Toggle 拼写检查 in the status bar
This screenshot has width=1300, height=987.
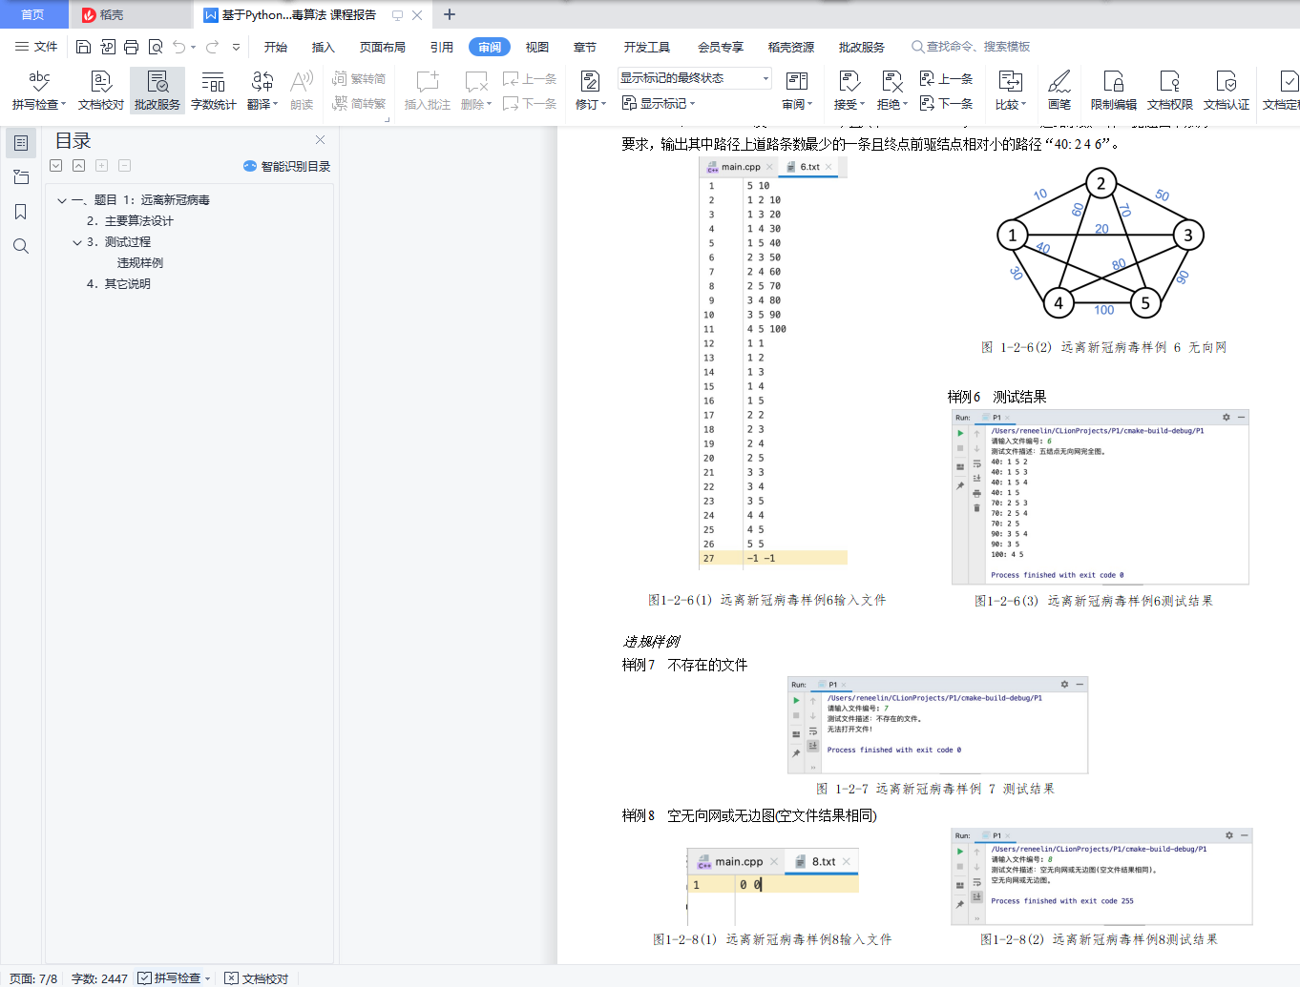169,978
